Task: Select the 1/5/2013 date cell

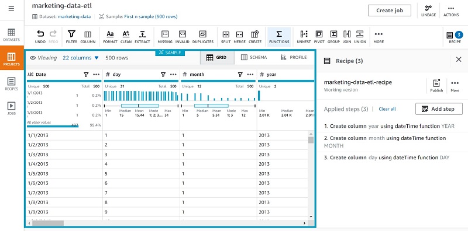Action: 64,174
